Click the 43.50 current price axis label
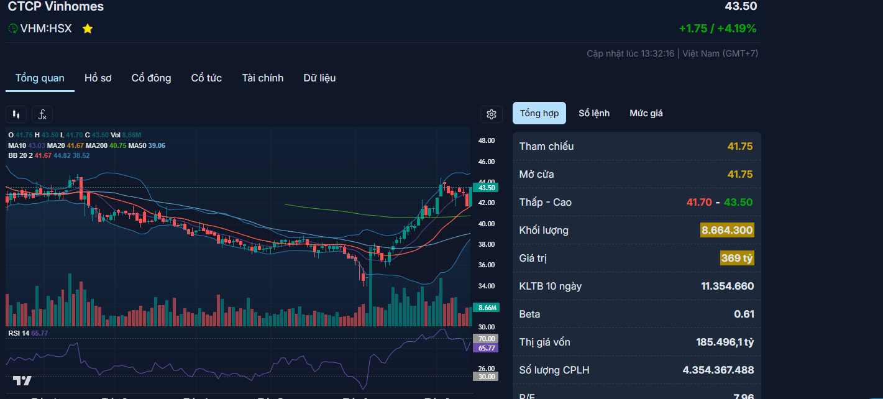 coord(486,188)
